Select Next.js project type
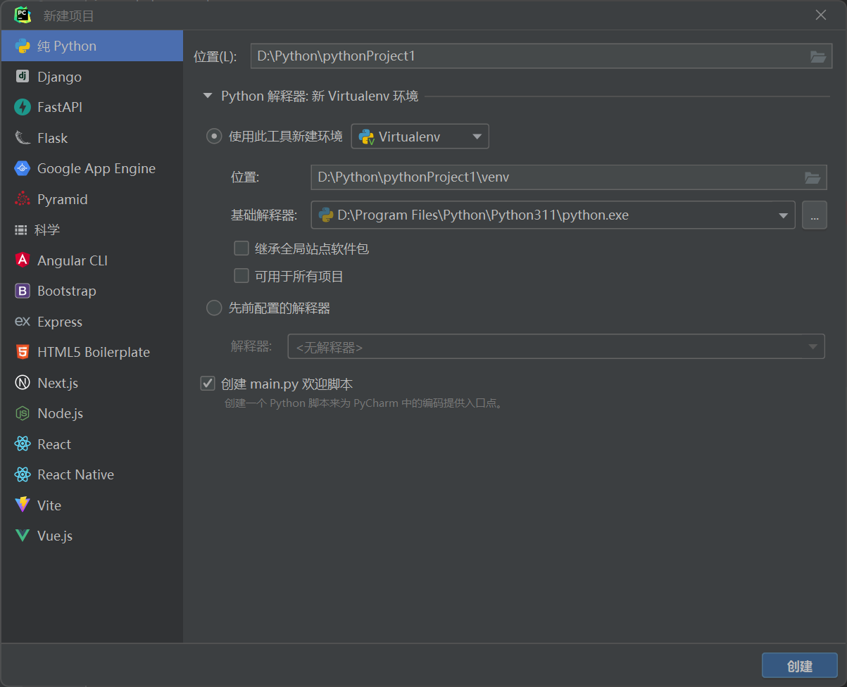847x687 pixels. 92,383
